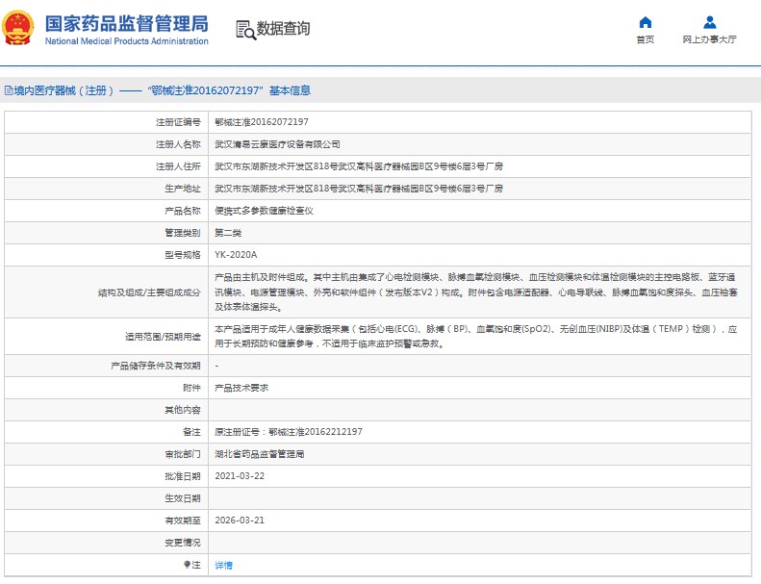Click the 生产地址 address value
The image size is (761, 584).
click(x=359, y=189)
